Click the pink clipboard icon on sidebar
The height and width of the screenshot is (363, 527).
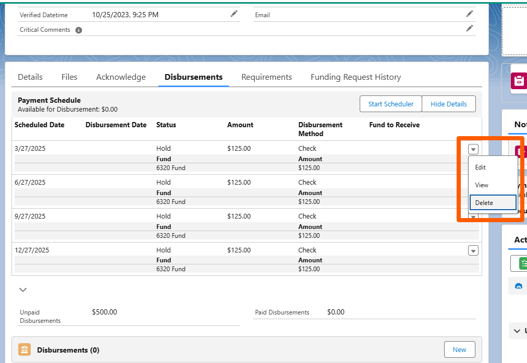click(519, 81)
